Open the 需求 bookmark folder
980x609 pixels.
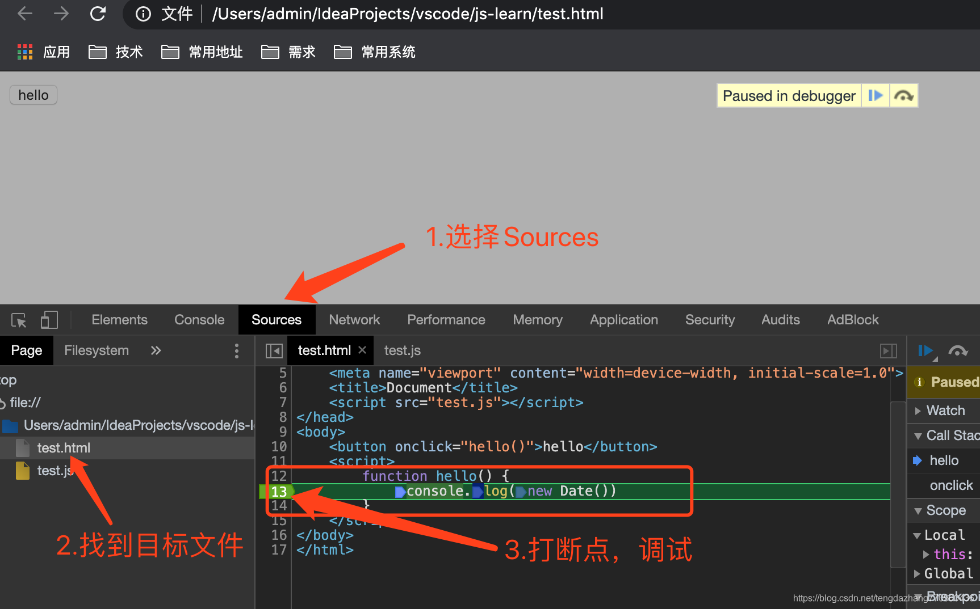tap(288, 52)
